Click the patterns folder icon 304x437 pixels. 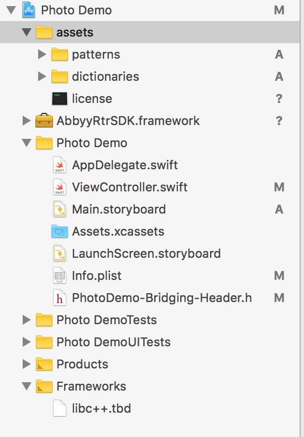[x=60, y=54]
